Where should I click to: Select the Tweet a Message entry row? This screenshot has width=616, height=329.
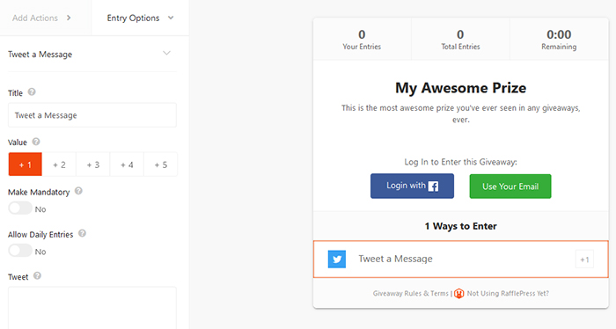pyautogui.click(x=461, y=260)
